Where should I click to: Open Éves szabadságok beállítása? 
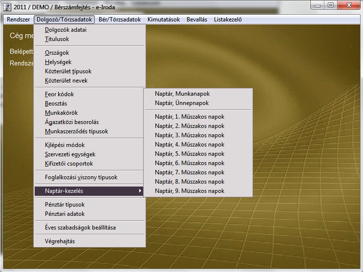pos(80,228)
